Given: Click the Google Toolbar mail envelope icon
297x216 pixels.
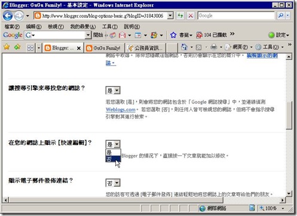Looking at the screenshot, I should [x=122, y=35].
